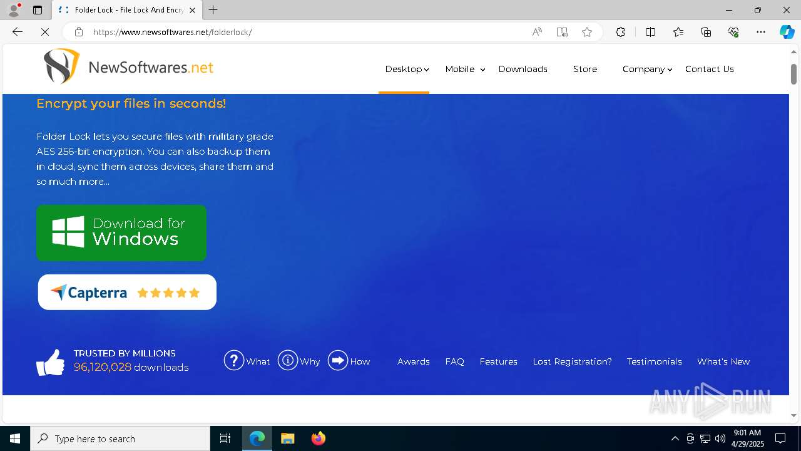Click the page vertical scrollbar thumb
Viewport: 801px width, 451px height.
(793, 74)
